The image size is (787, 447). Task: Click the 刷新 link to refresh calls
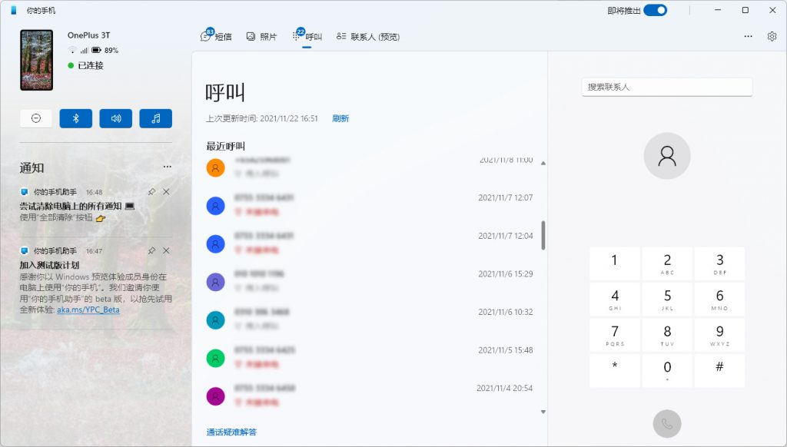click(x=340, y=118)
